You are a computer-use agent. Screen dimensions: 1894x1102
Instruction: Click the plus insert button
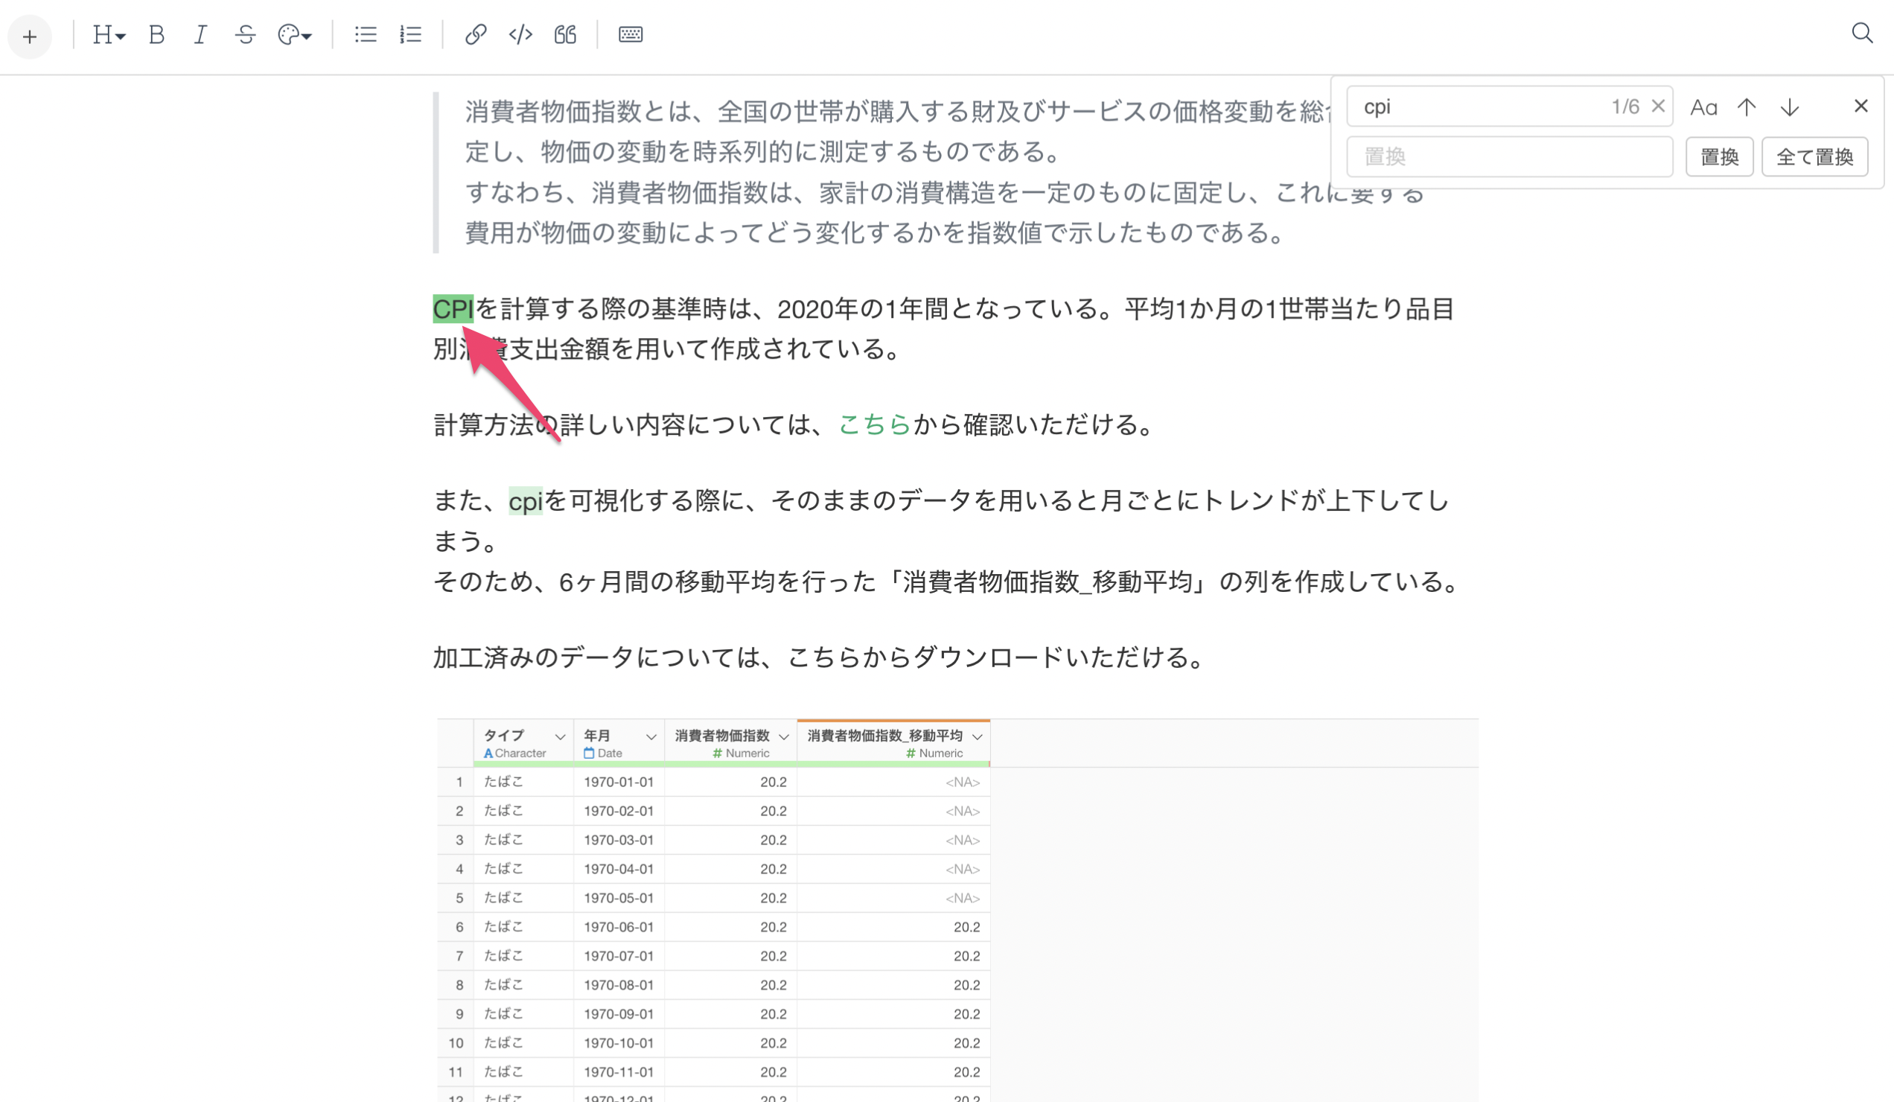[x=29, y=36]
